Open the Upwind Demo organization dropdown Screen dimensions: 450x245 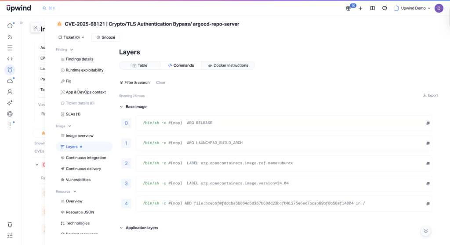(413, 8)
